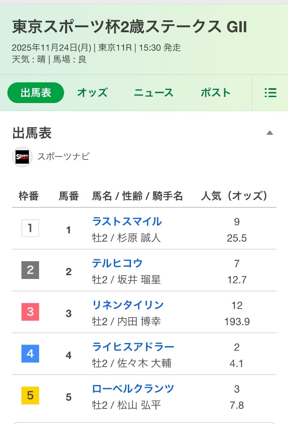
Task: Open the ニュース tab
Action: [x=154, y=93]
